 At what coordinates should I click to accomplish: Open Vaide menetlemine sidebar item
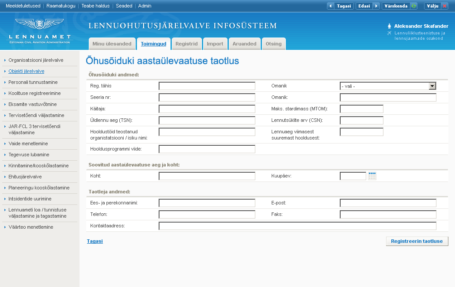coord(28,144)
